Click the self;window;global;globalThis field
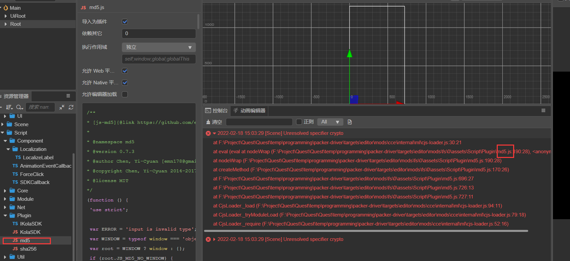This screenshot has width=570, height=261. pos(159,59)
